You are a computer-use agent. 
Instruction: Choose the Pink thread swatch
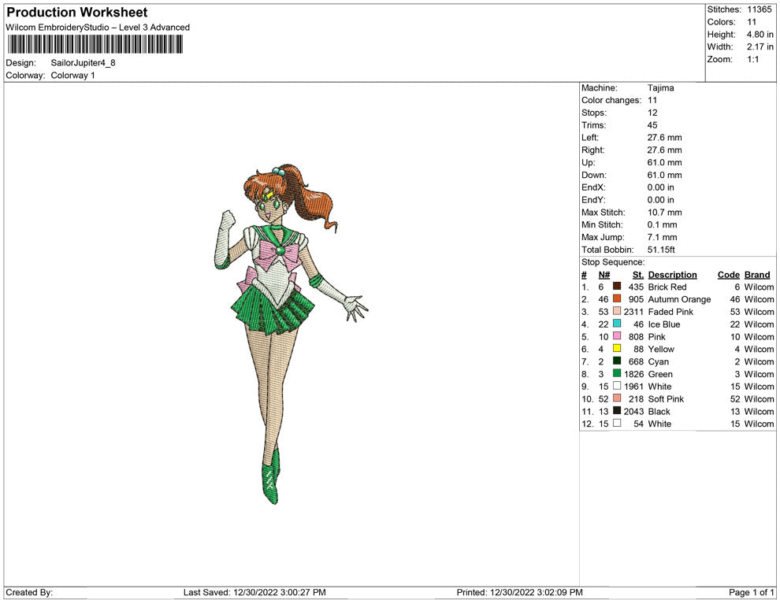pos(616,336)
